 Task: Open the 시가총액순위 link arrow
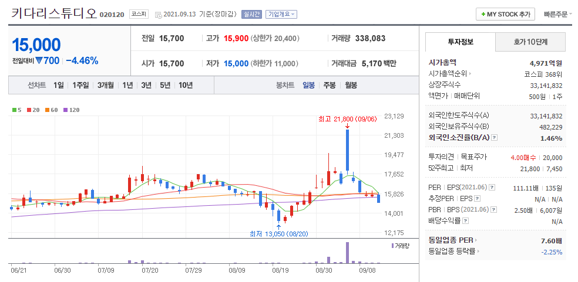point(470,74)
